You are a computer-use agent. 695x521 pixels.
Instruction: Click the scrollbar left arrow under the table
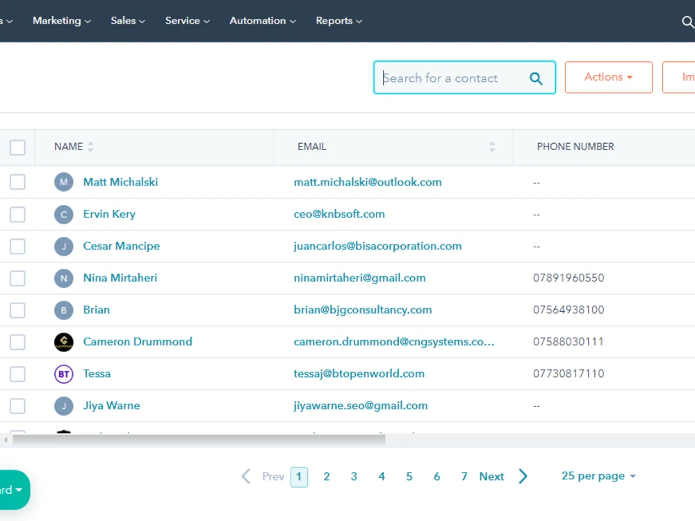point(6,440)
